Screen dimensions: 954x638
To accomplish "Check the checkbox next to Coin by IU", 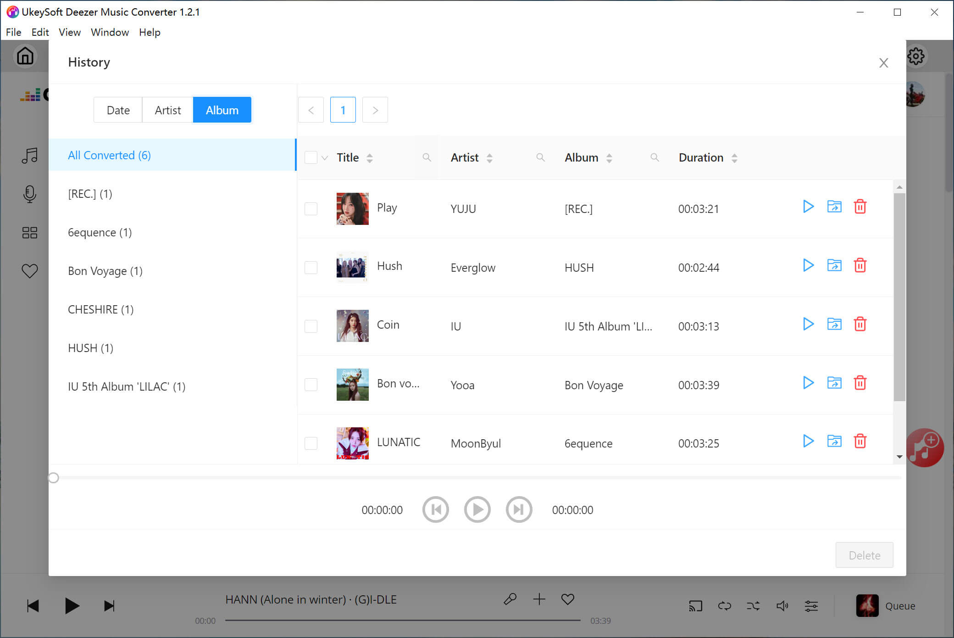I will pyautogui.click(x=311, y=325).
